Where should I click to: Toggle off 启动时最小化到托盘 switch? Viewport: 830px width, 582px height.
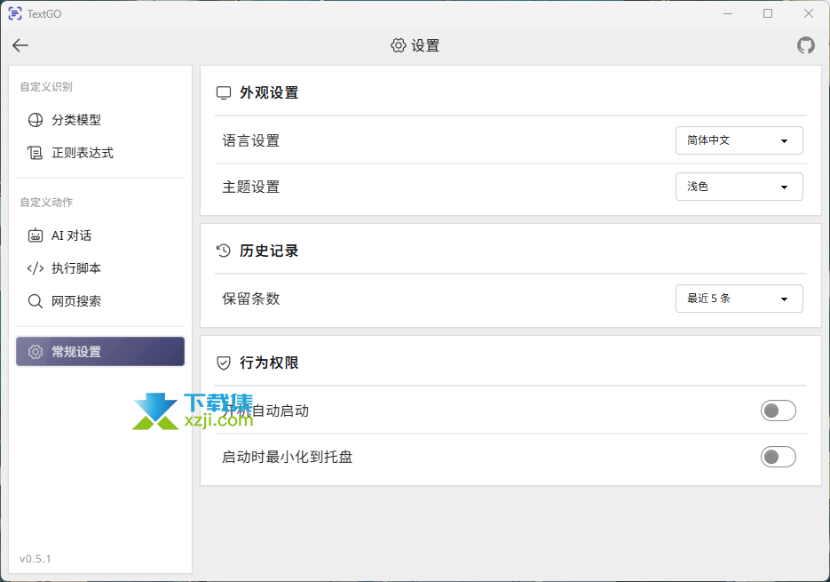(x=779, y=457)
